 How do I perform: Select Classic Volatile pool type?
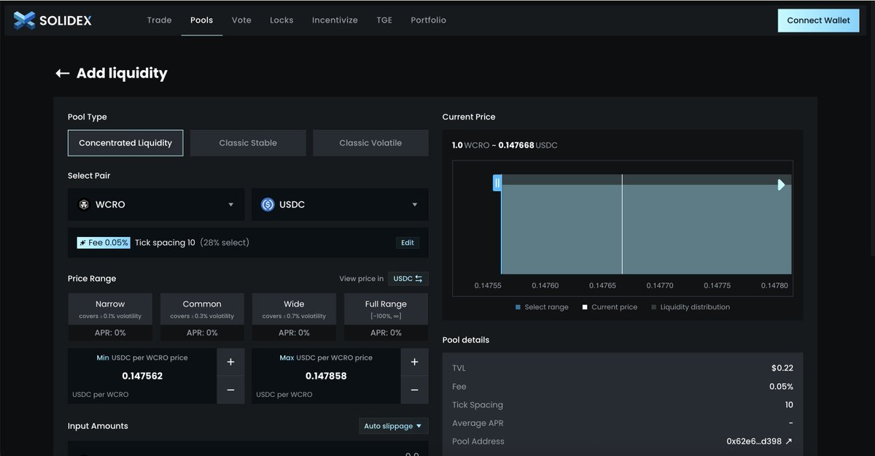click(x=370, y=143)
